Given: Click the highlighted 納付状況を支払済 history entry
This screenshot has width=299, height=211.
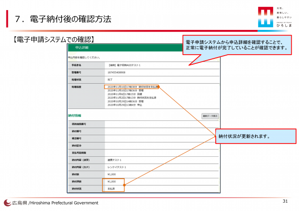Looking at the screenshot, I should tap(132, 86).
